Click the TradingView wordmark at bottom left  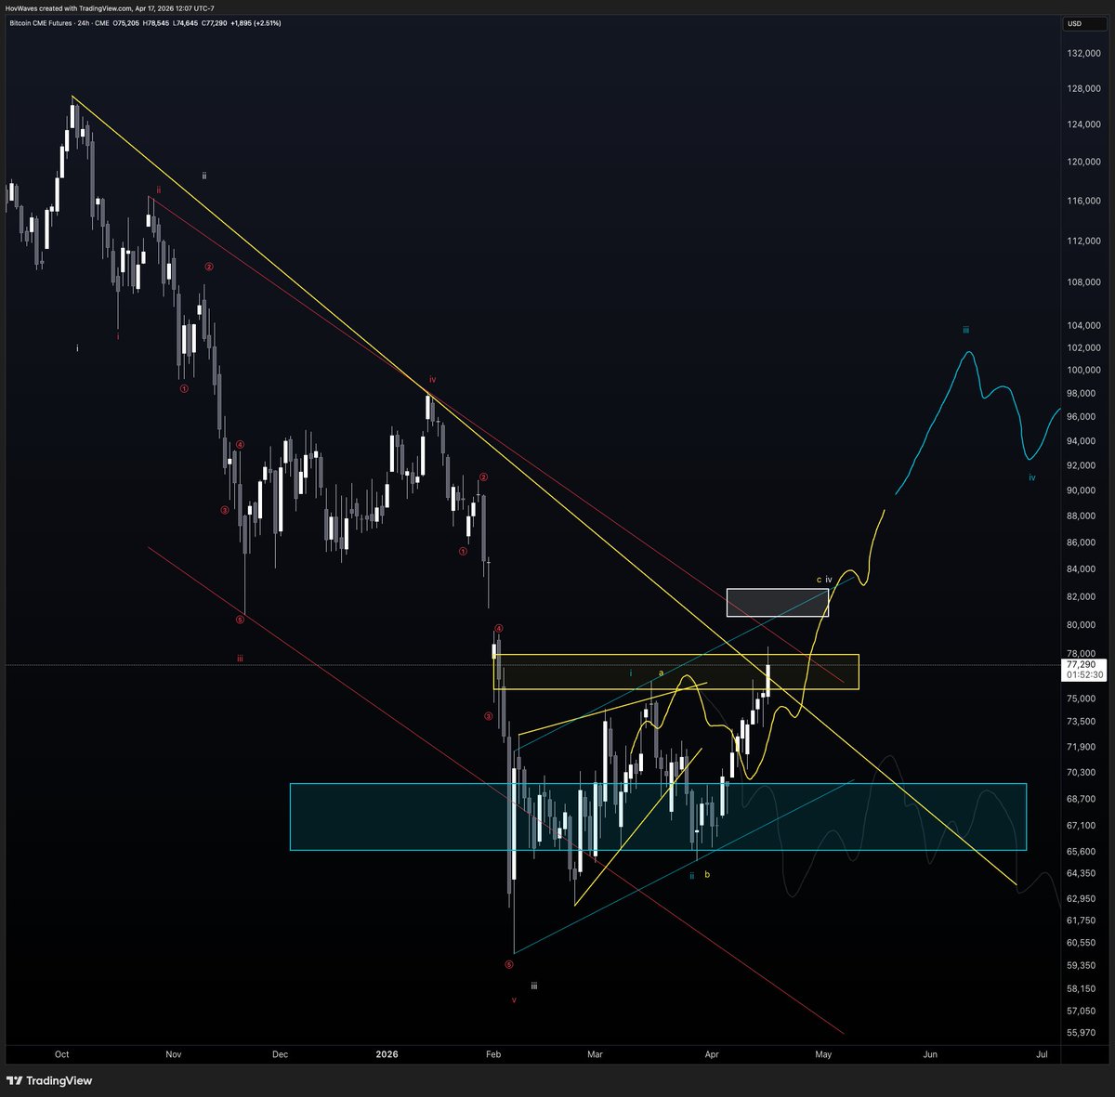pyautogui.click(x=58, y=1081)
